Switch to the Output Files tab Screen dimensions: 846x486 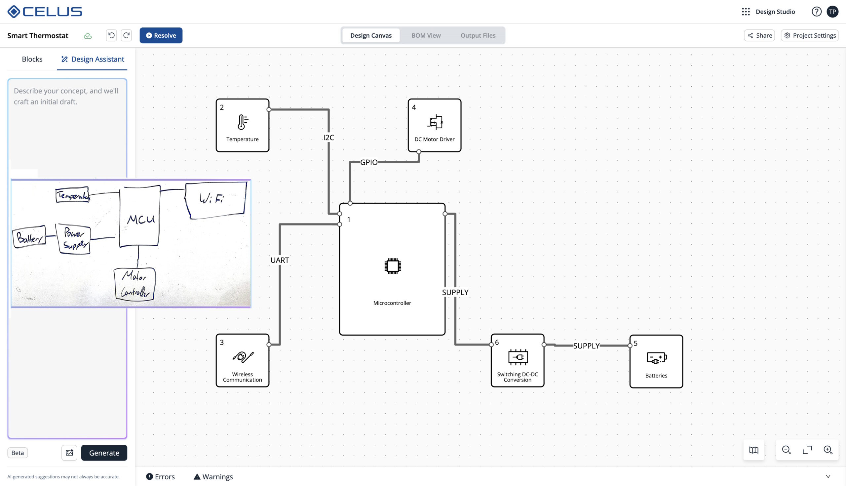pyautogui.click(x=478, y=35)
